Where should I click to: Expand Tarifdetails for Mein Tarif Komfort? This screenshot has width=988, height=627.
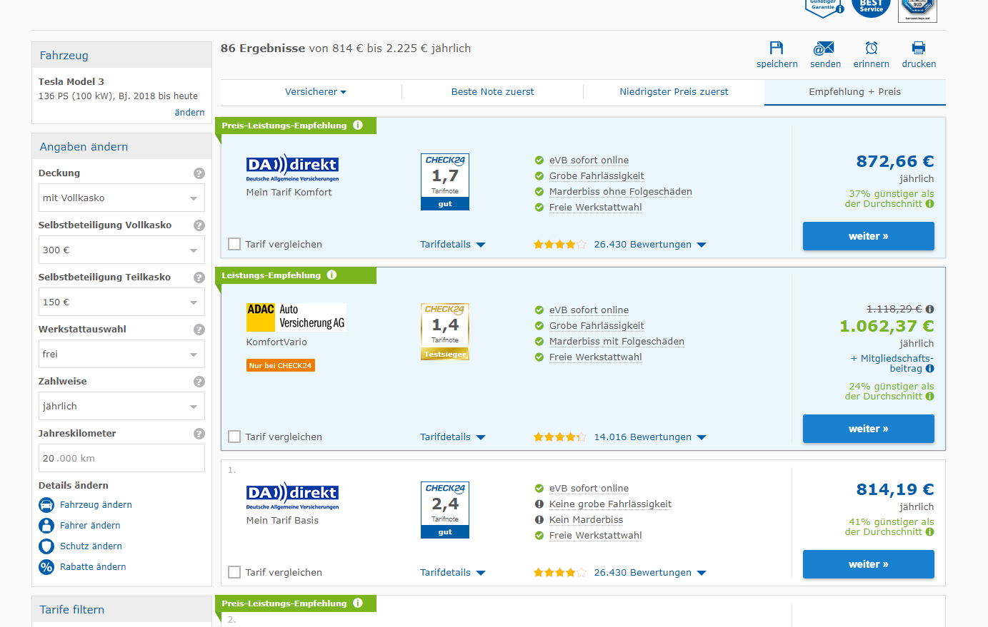(452, 245)
